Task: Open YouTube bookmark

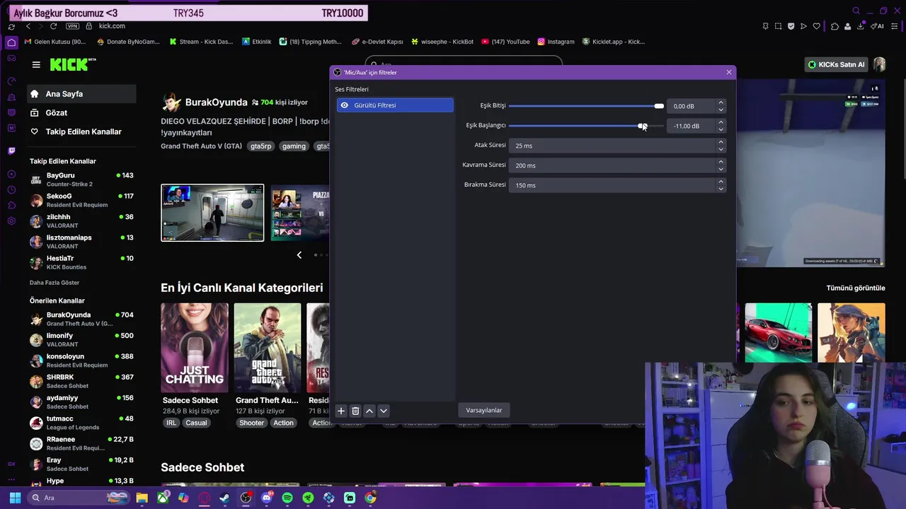Action: pyautogui.click(x=505, y=42)
